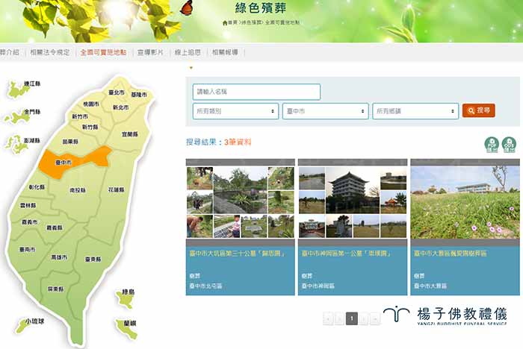Screen dimensions: 523x349
Task: Open the pagoda building photo collage thumbnail
Action: (353, 202)
